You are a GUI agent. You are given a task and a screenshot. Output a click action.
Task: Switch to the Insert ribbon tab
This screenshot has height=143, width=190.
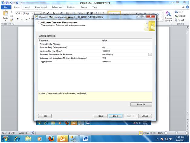point(27,7)
